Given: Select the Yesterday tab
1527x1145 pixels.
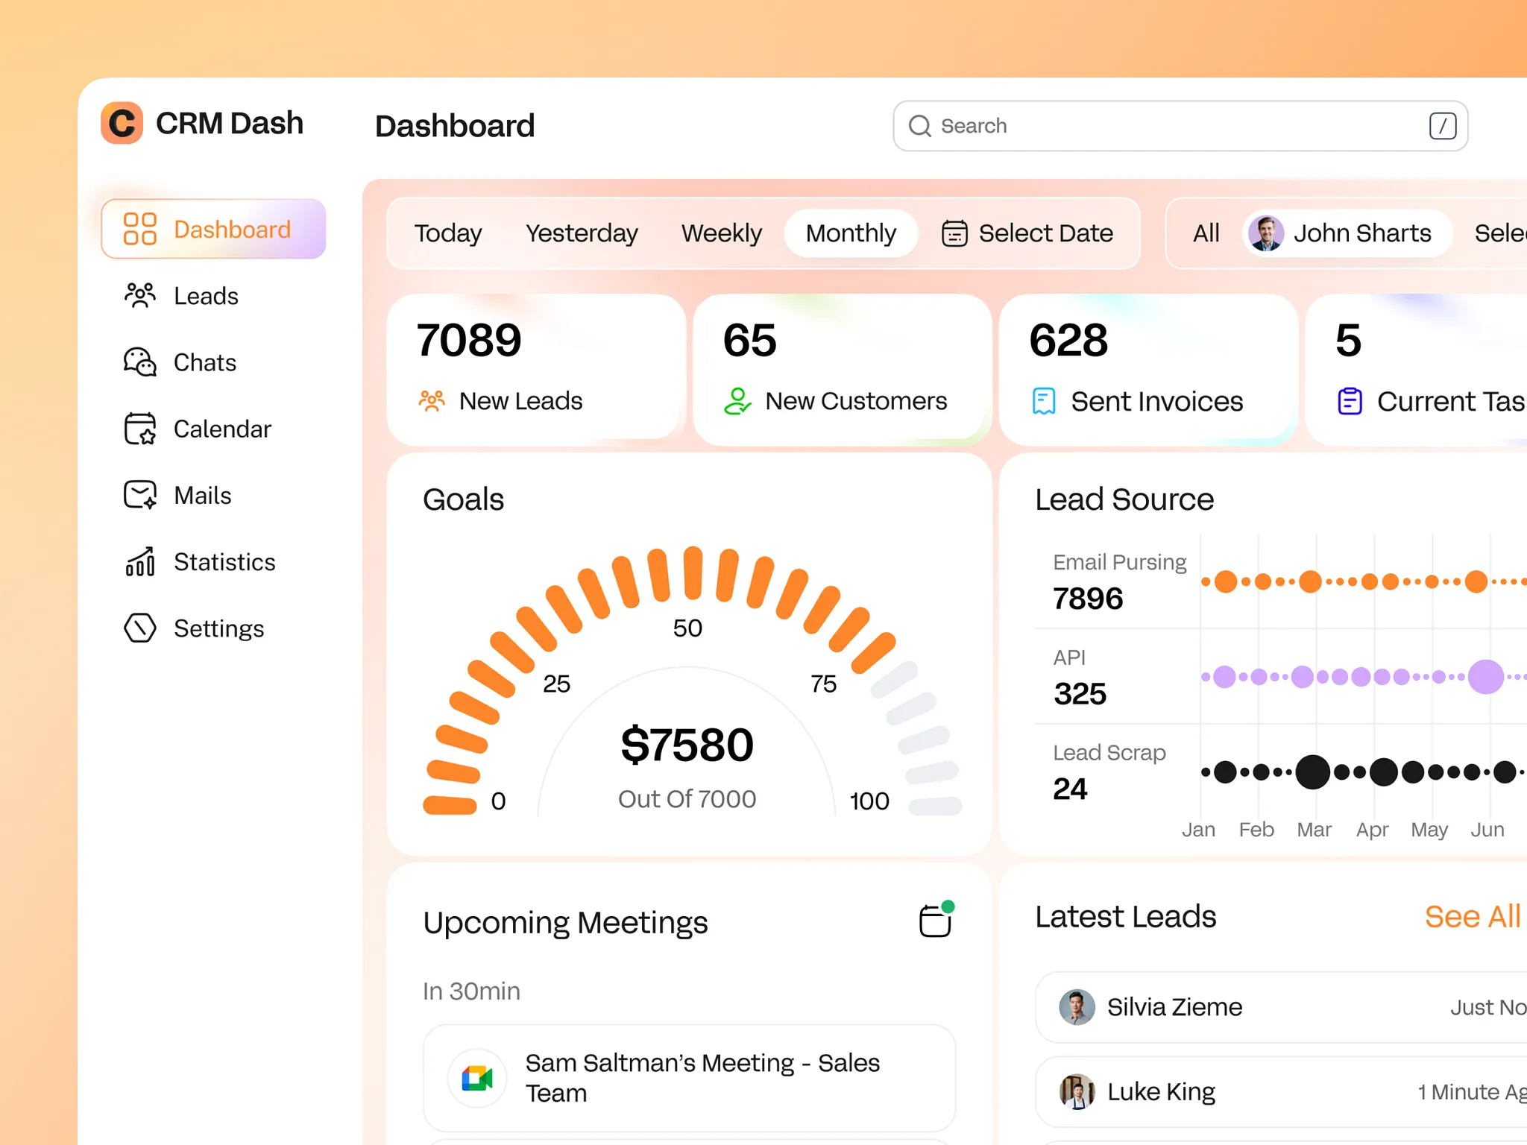Looking at the screenshot, I should click(582, 233).
